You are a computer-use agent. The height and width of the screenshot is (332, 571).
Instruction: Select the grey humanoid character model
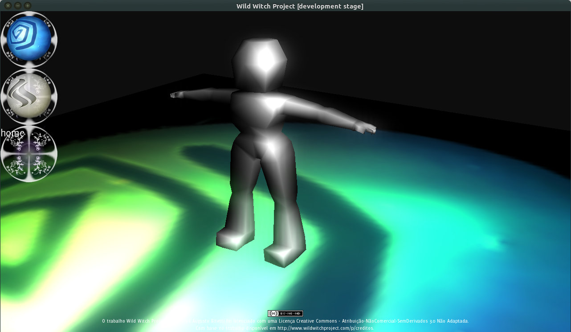pos(273,152)
